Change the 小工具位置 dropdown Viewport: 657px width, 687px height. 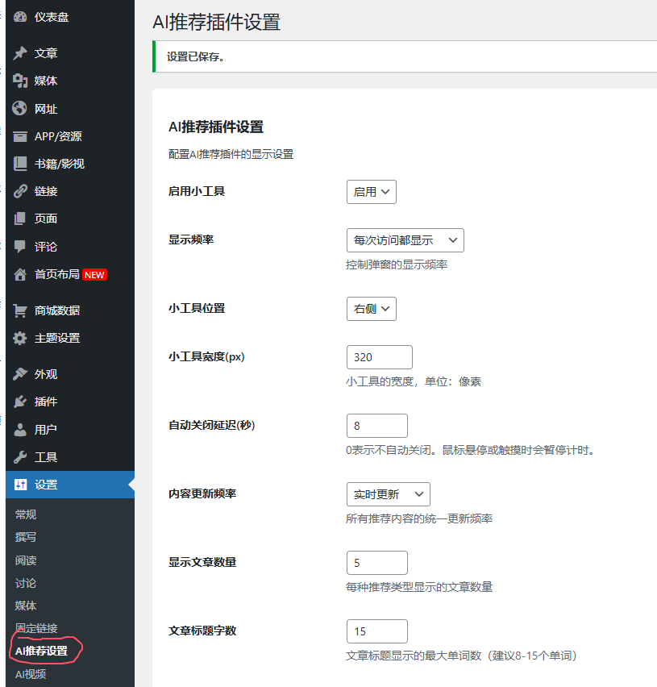[371, 308]
